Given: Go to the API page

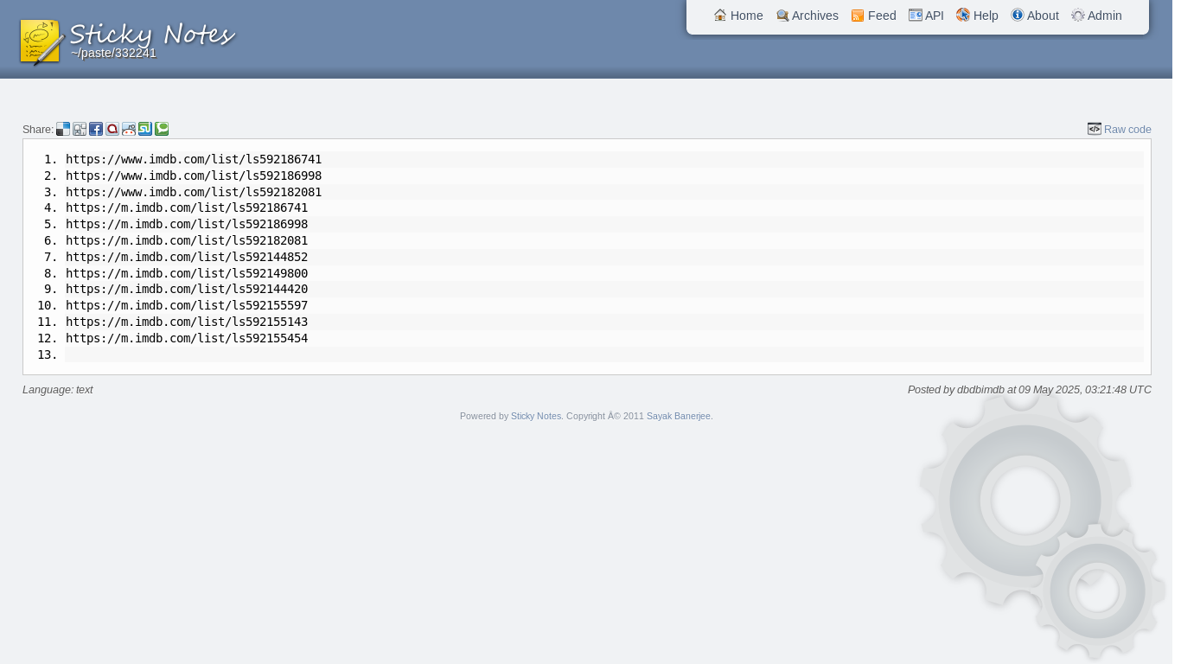Looking at the screenshot, I should [927, 16].
